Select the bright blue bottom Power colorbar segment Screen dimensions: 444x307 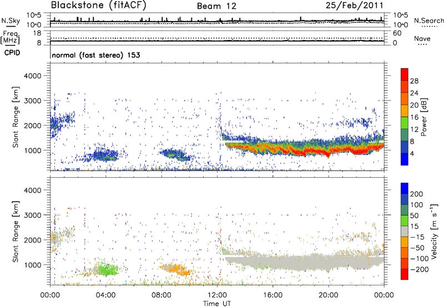(405, 160)
